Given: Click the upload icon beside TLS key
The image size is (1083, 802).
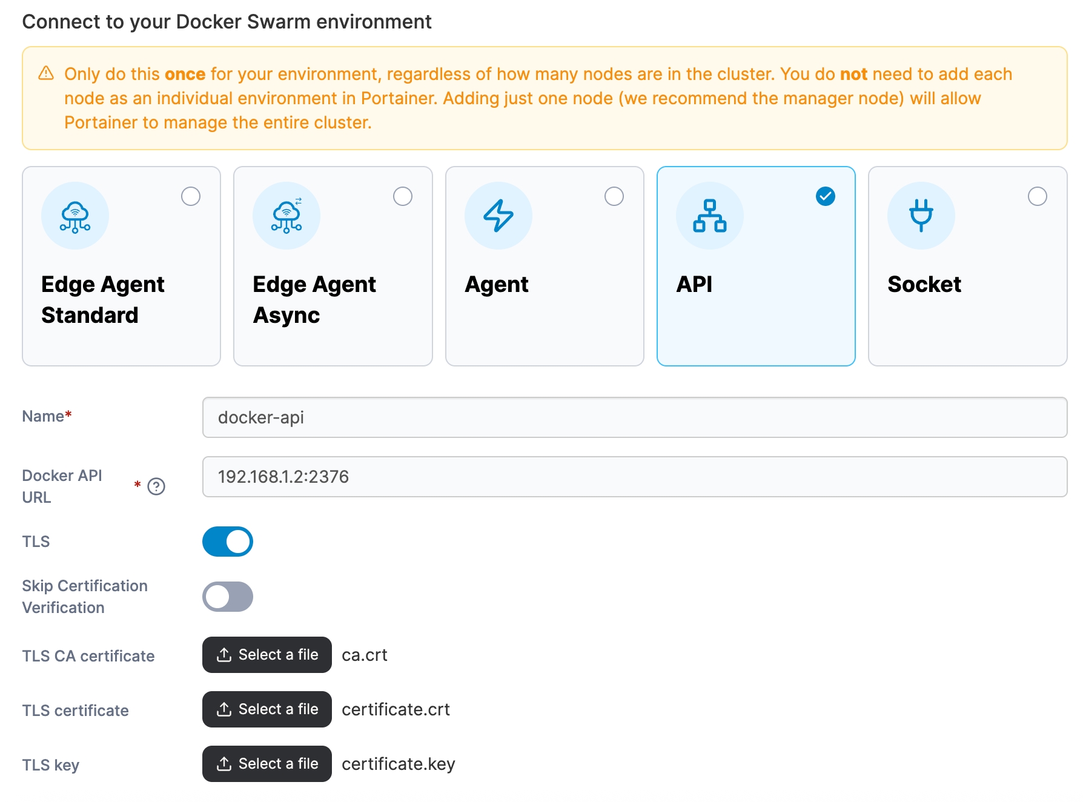Looking at the screenshot, I should [x=224, y=764].
